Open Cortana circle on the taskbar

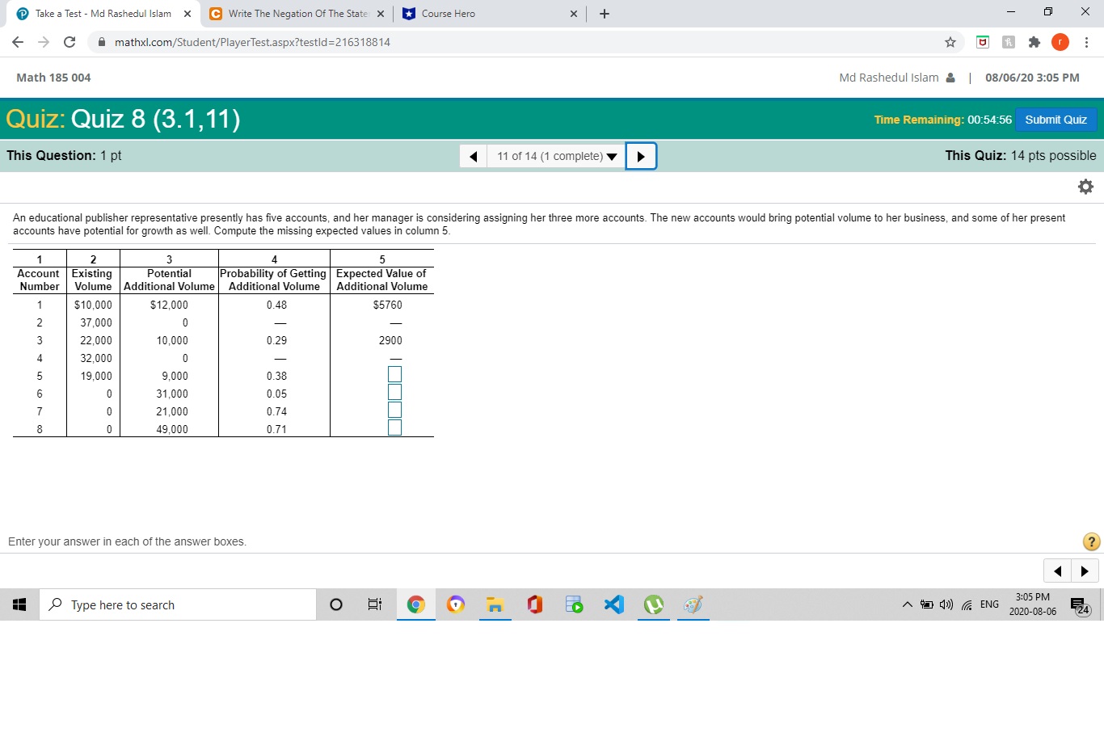pyautogui.click(x=336, y=604)
